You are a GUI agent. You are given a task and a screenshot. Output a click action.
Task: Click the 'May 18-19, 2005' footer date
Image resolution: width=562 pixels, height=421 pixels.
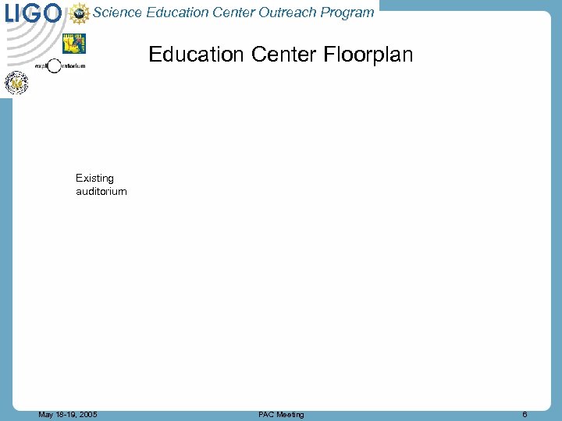click(x=68, y=415)
